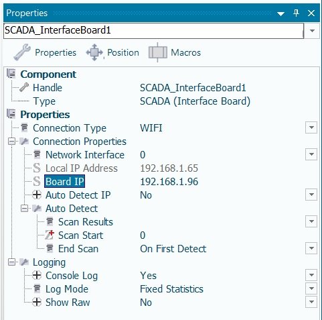Click the Logging folder icon

[24, 262]
